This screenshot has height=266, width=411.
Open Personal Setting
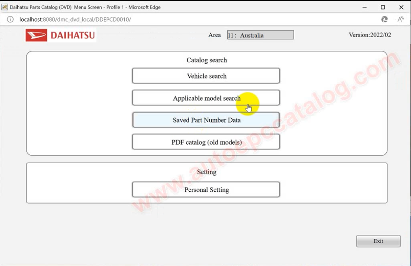pos(206,189)
